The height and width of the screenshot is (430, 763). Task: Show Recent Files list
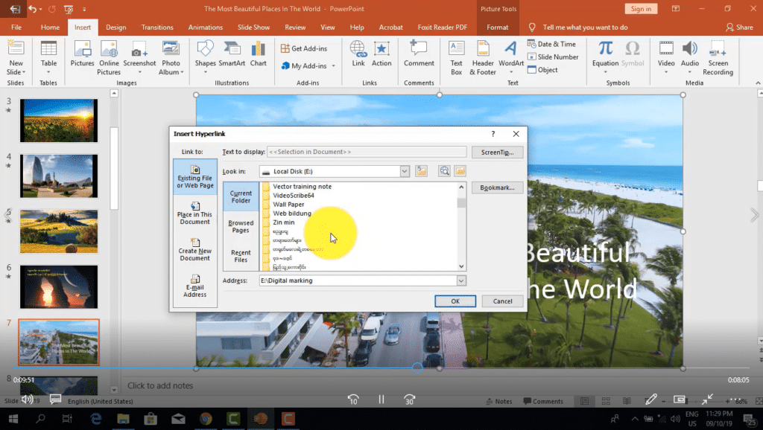241,256
